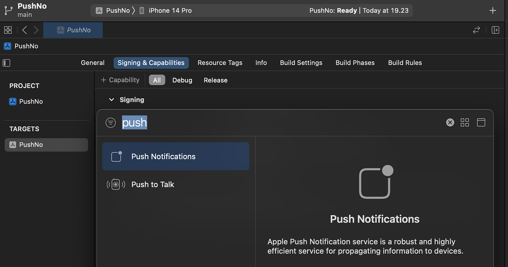
Task: Clear the push search text
Action: [450, 122]
